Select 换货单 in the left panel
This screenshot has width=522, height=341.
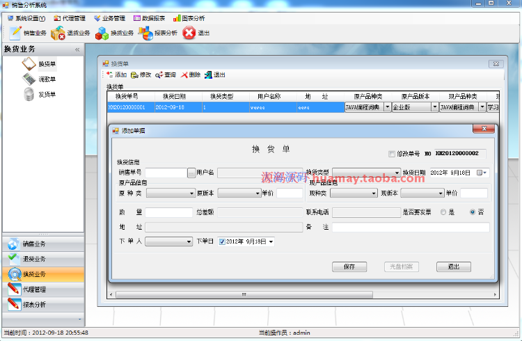click(x=39, y=64)
